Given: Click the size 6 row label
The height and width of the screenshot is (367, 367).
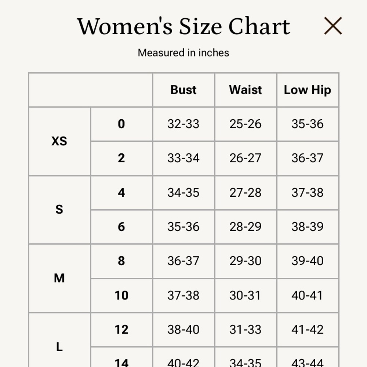Looking at the screenshot, I should click(121, 226).
